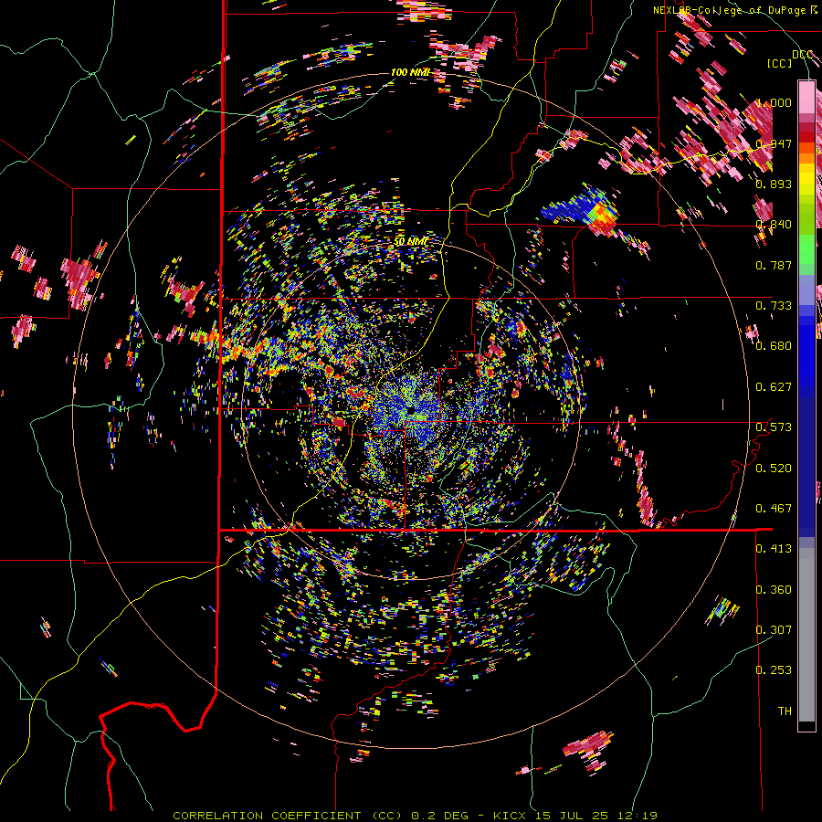The height and width of the screenshot is (822, 822).
Task: Click the 0.680 scale value
Action: 774,346
